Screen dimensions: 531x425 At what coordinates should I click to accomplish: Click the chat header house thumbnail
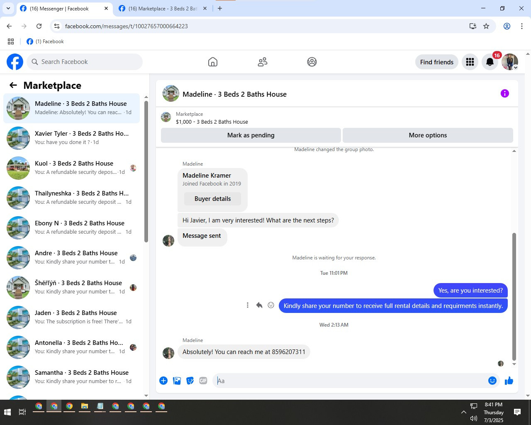tap(171, 94)
